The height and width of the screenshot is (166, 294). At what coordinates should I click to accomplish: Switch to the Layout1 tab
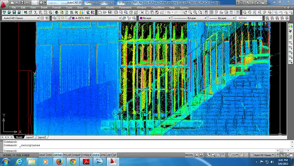(30, 137)
